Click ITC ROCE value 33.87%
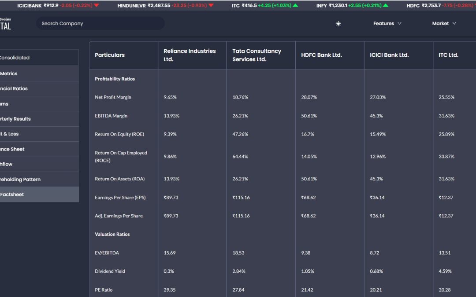Image resolution: width=476 pixels, height=297 pixels. click(x=446, y=157)
